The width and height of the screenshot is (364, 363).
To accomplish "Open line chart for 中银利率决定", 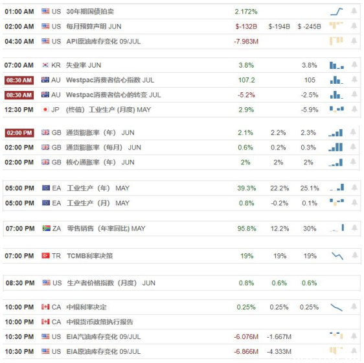I will tap(336, 308).
